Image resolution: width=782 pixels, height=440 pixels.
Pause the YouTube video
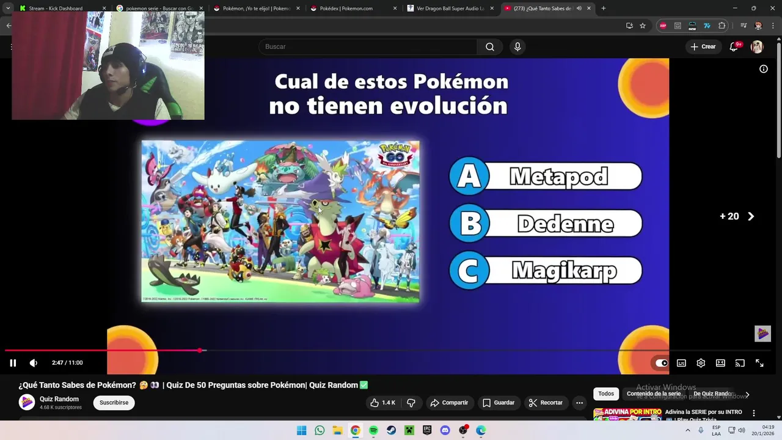[13, 363]
